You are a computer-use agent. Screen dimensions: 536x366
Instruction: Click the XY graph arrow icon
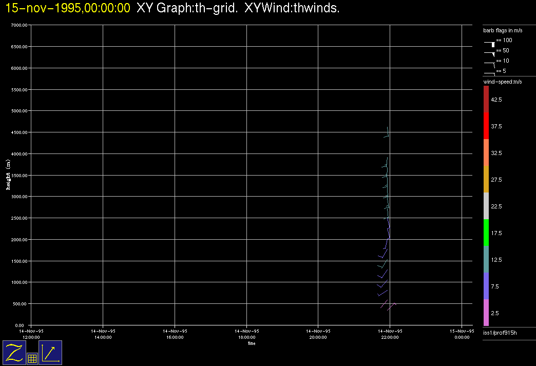50,353
